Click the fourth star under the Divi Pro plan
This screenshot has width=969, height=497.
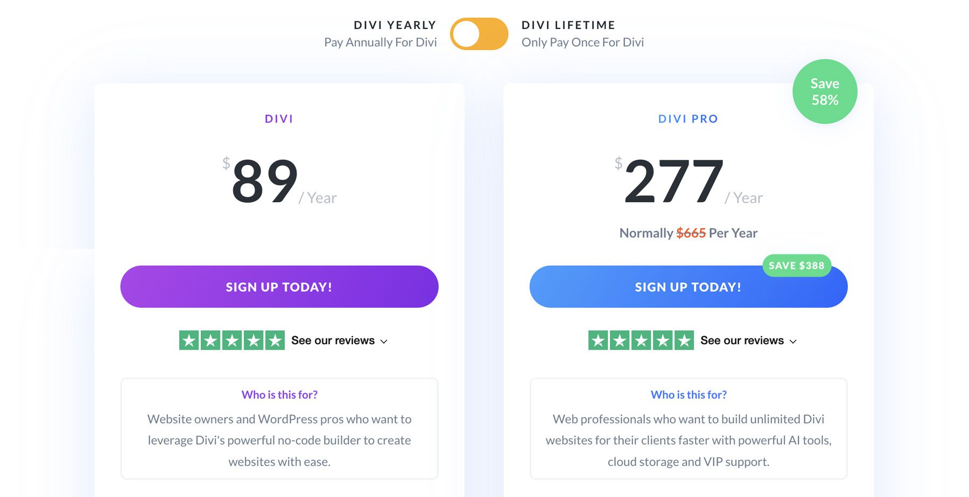pyautogui.click(x=664, y=340)
